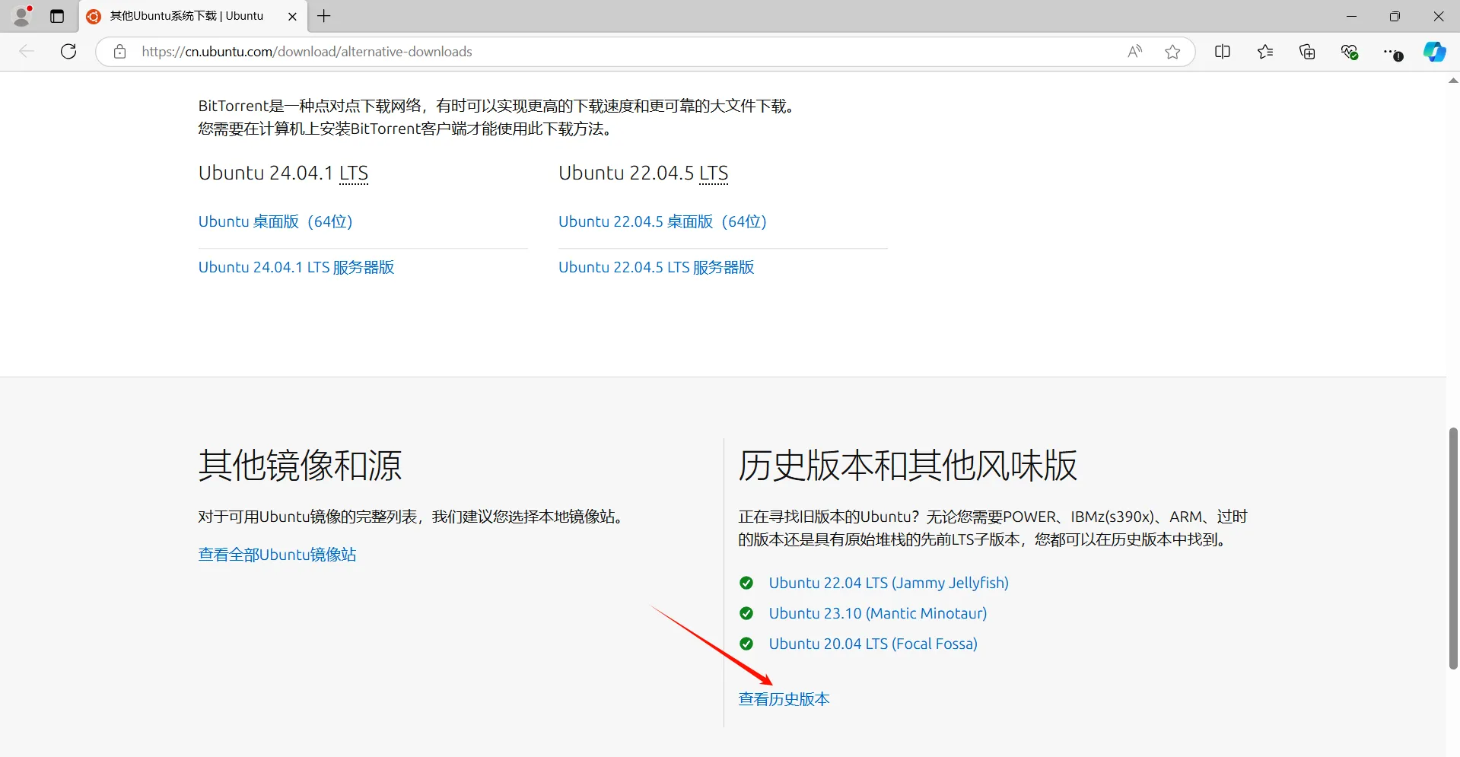Image resolution: width=1460 pixels, height=757 pixels.
Task: Open Ubuntu 22.04 LTS (Jammy Jellyfish) link
Action: [x=888, y=582]
